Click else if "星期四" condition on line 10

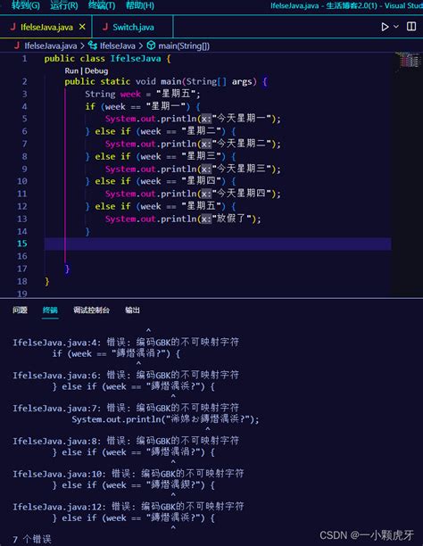[161, 181]
